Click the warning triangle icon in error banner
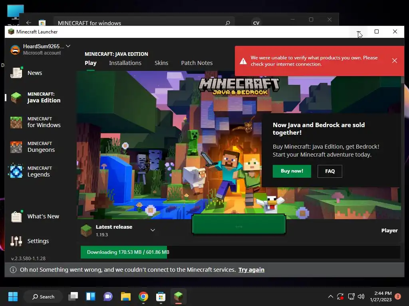This screenshot has width=409, height=306. click(x=243, y=61)
